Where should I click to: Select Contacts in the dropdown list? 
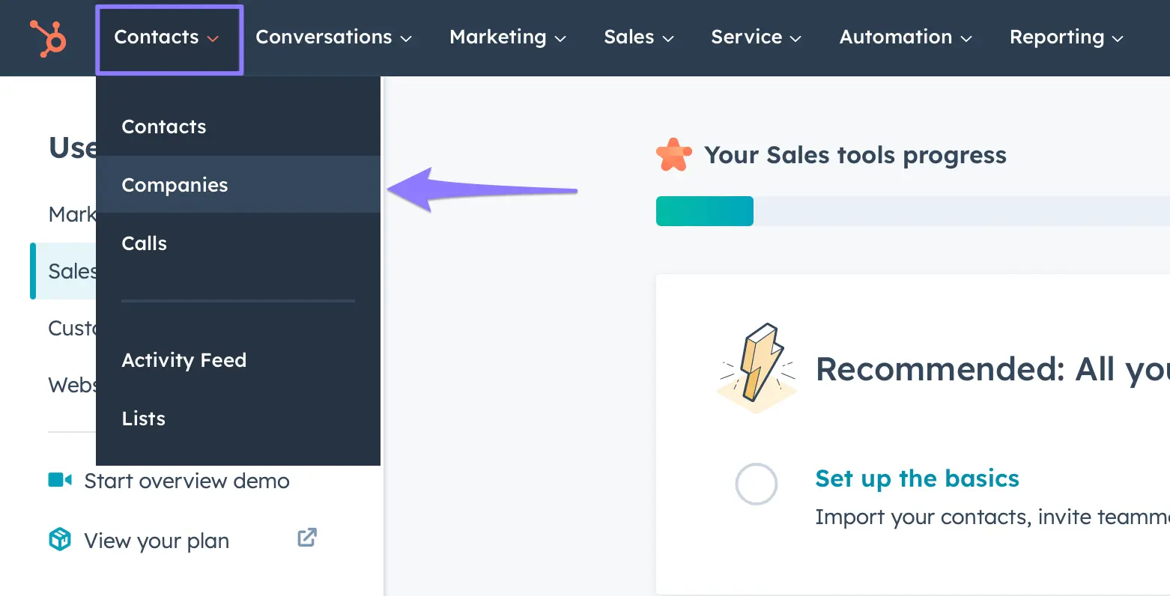tap(238, 127)
